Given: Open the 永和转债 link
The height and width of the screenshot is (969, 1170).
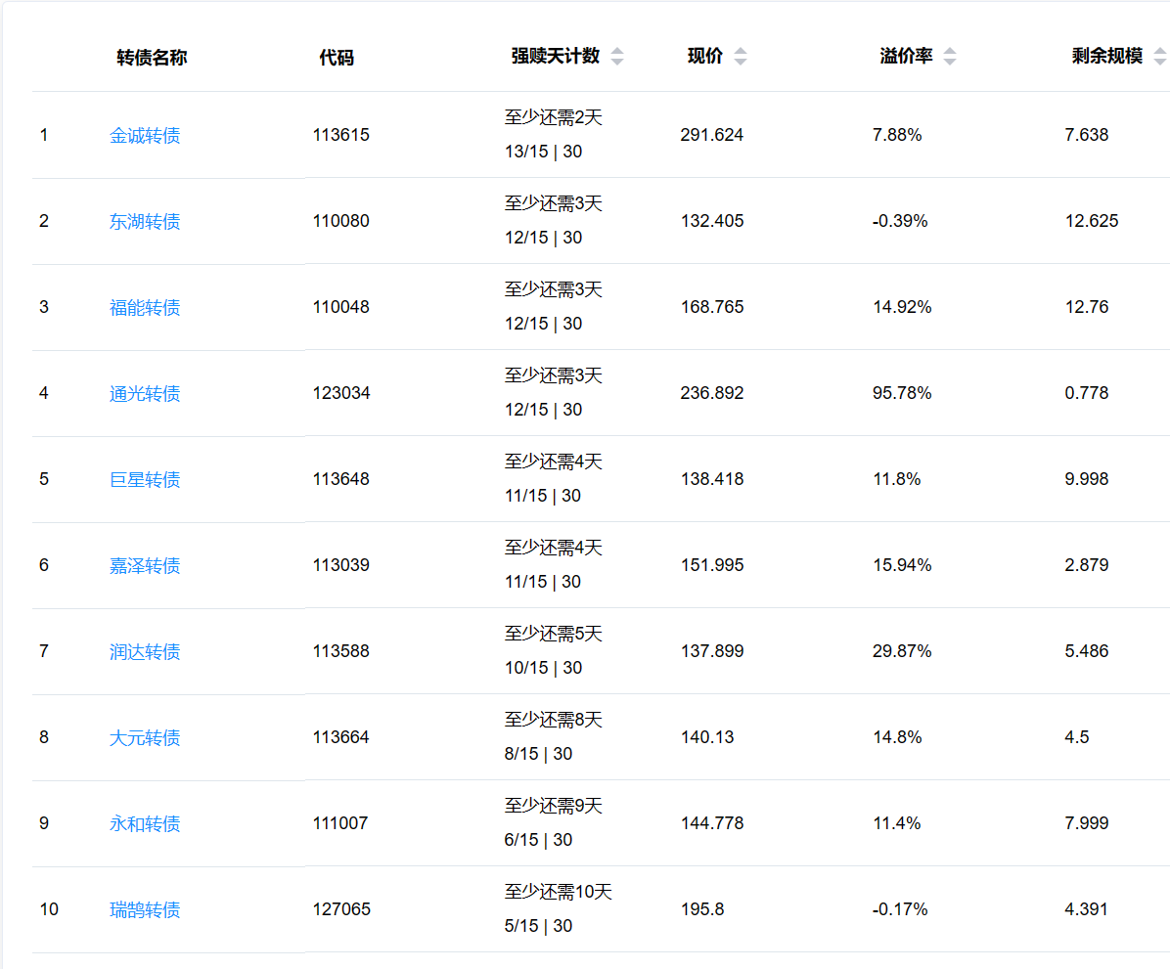Looking at the screenshot, I should click(145, 823).
